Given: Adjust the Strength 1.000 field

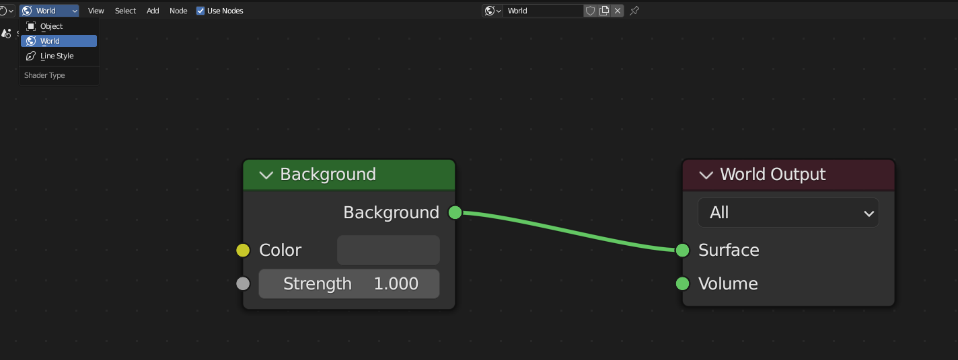Looking at the screenshot, I should 349,283.
